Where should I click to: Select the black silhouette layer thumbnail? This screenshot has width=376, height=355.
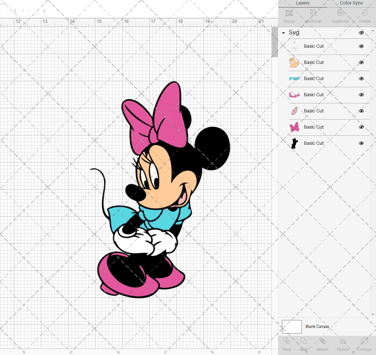294,143
